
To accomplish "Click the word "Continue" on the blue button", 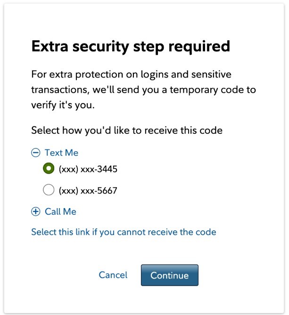I will [169, 276].
